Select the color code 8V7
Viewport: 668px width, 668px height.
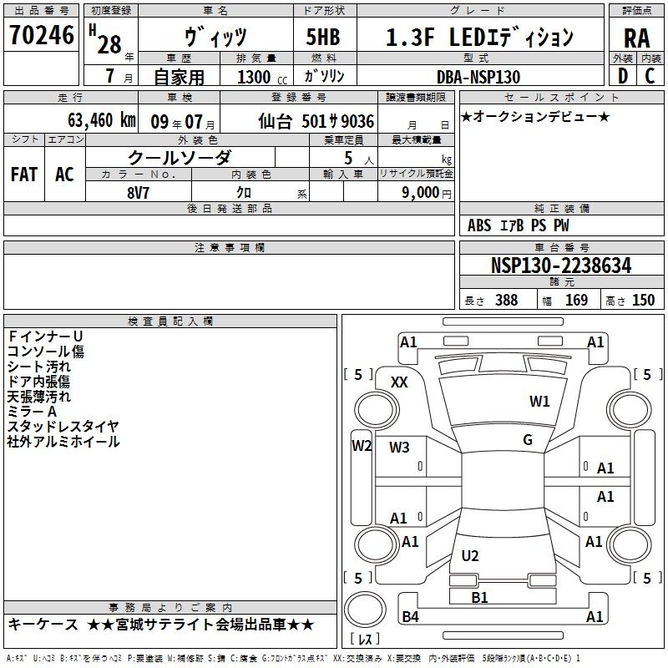[x=139, y=192]
